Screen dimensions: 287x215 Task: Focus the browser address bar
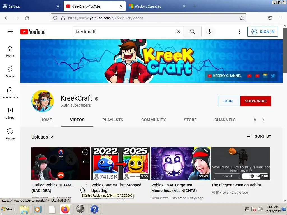click(148, 18)
